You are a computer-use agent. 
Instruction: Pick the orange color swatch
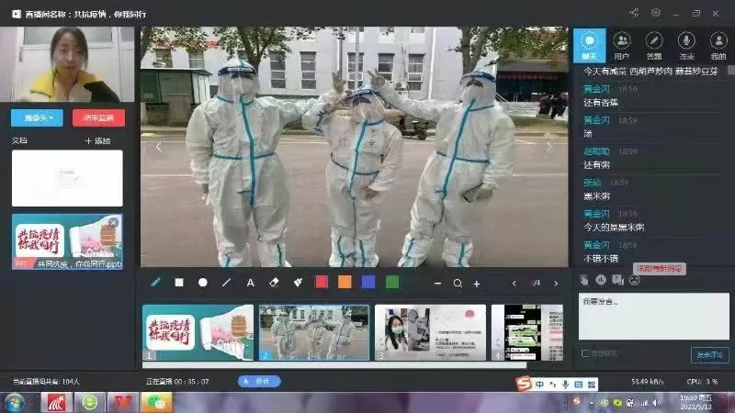[345, 283]
